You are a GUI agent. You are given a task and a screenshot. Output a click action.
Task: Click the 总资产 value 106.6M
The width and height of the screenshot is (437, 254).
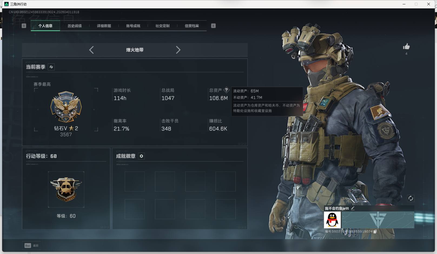219,98
